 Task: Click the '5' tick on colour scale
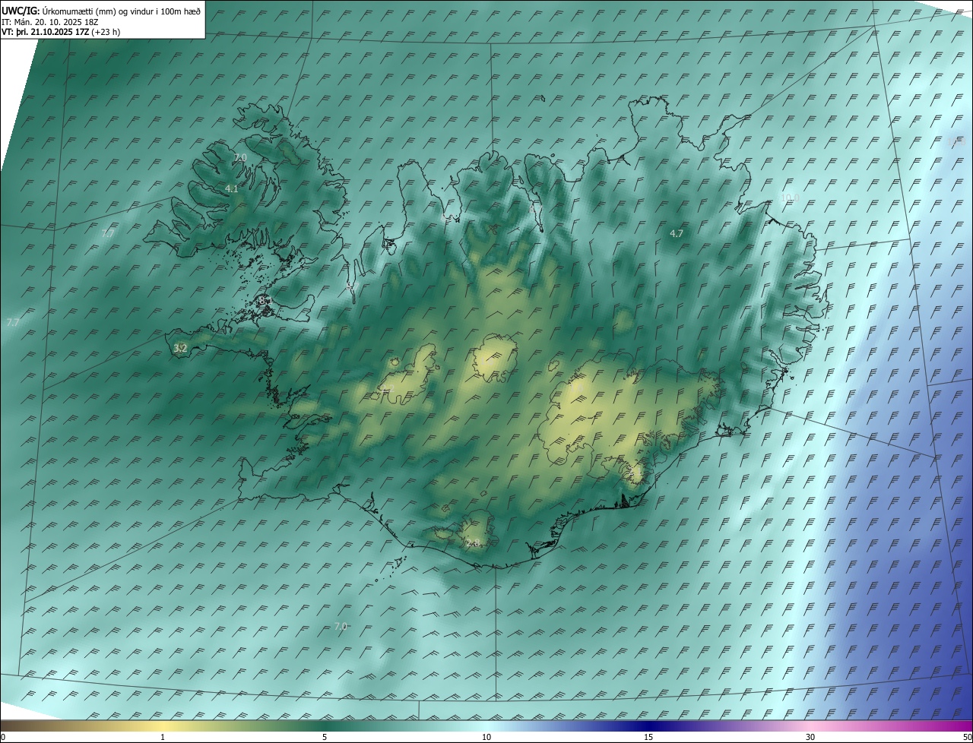pyautogui.click(x=325, y=737)
